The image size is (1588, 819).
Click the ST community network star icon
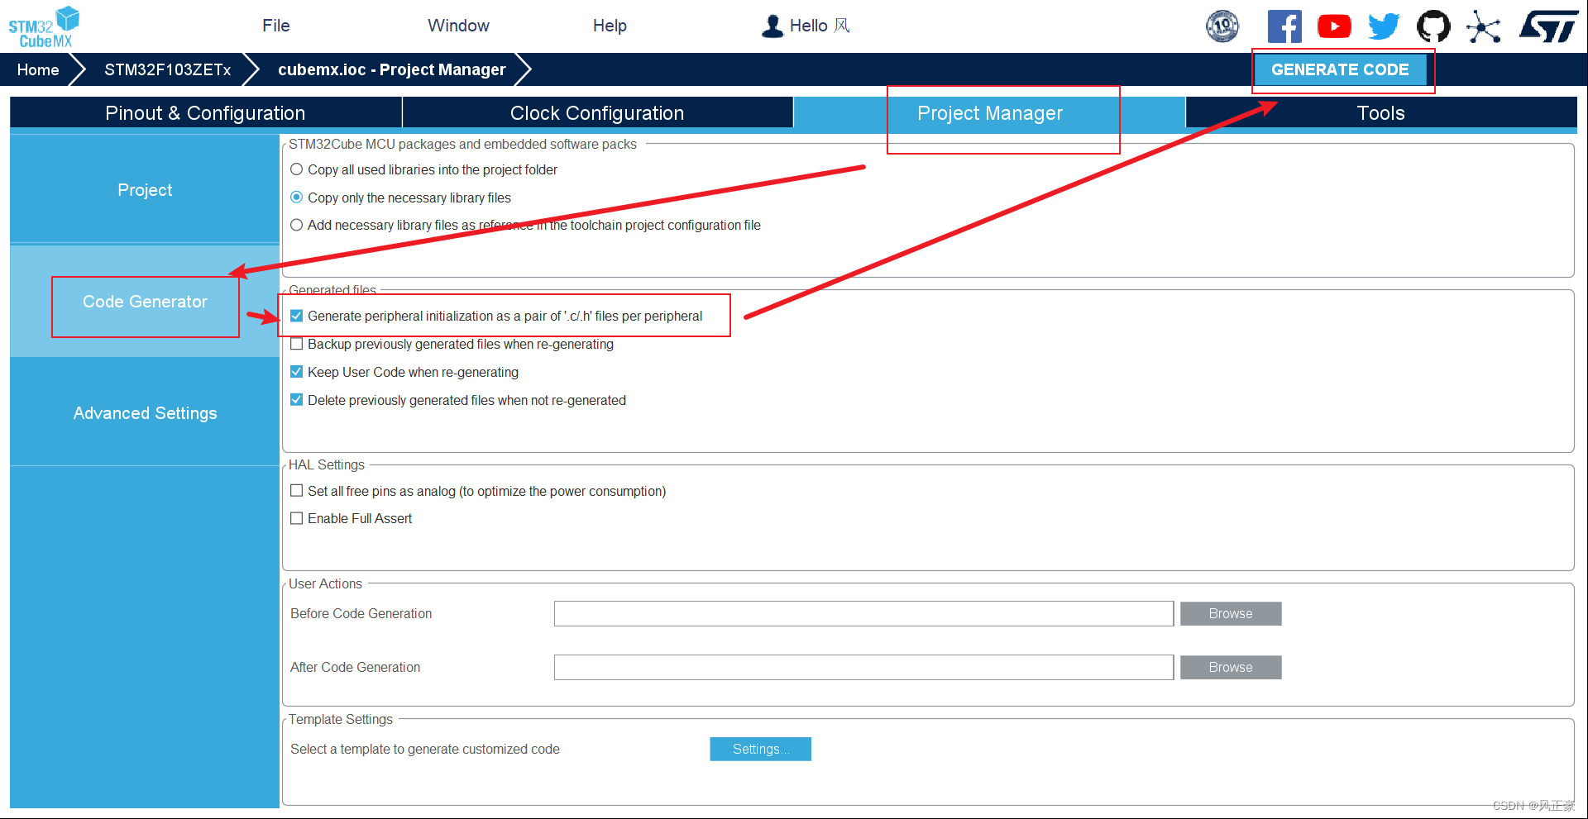pyautogui.click(x=1483, y=26)
